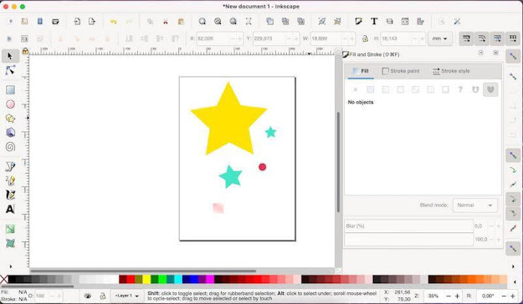Decrease zoom with the minus button

[449, 296]
